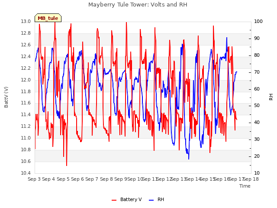Click the 13.0 left axis tick
Viewport: 277px width, 208px height.
[26, 22]
